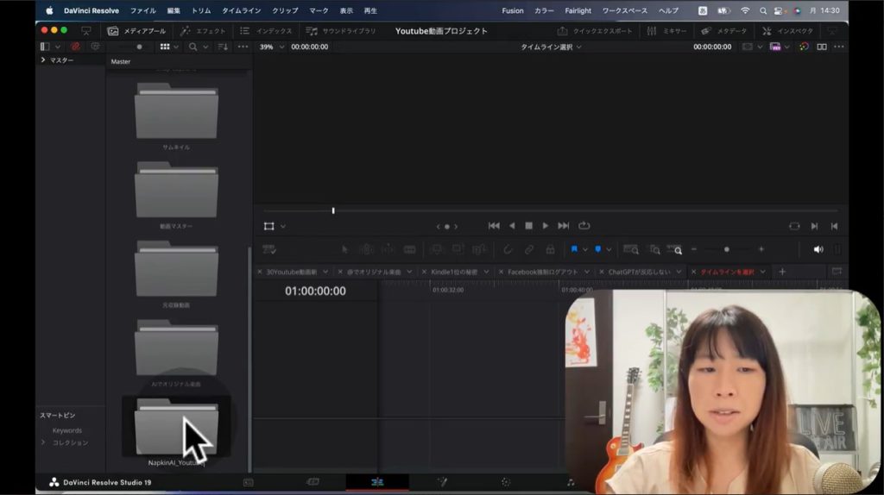884x495 pixels.
Task: Add a new timeline tab with plus
Action: [783, 272]
